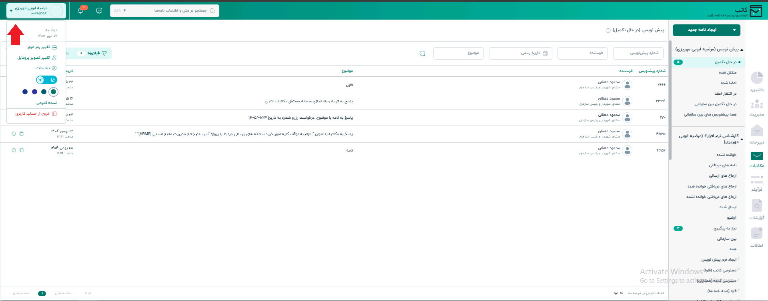Toggle the dark/light theme switch
The width and height of the screenshot is (768, 301).
(x=46, y=80)
